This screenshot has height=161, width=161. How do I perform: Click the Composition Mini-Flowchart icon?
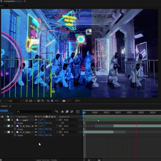pyautogui.click(x=56, y=112)
